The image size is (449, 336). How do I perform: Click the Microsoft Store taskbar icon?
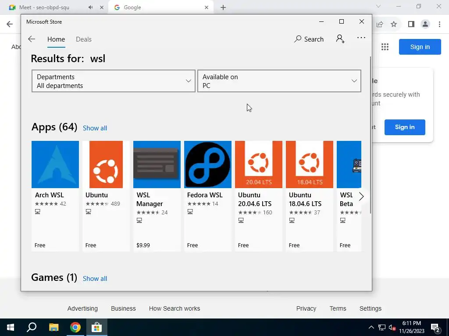(x=97, y=327)
